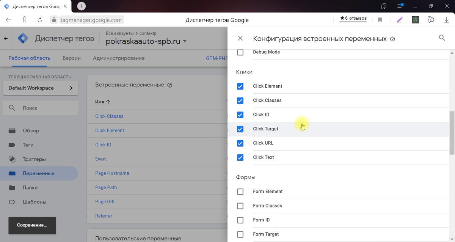Click the 6 отзывов reviews button

[353, 18]
